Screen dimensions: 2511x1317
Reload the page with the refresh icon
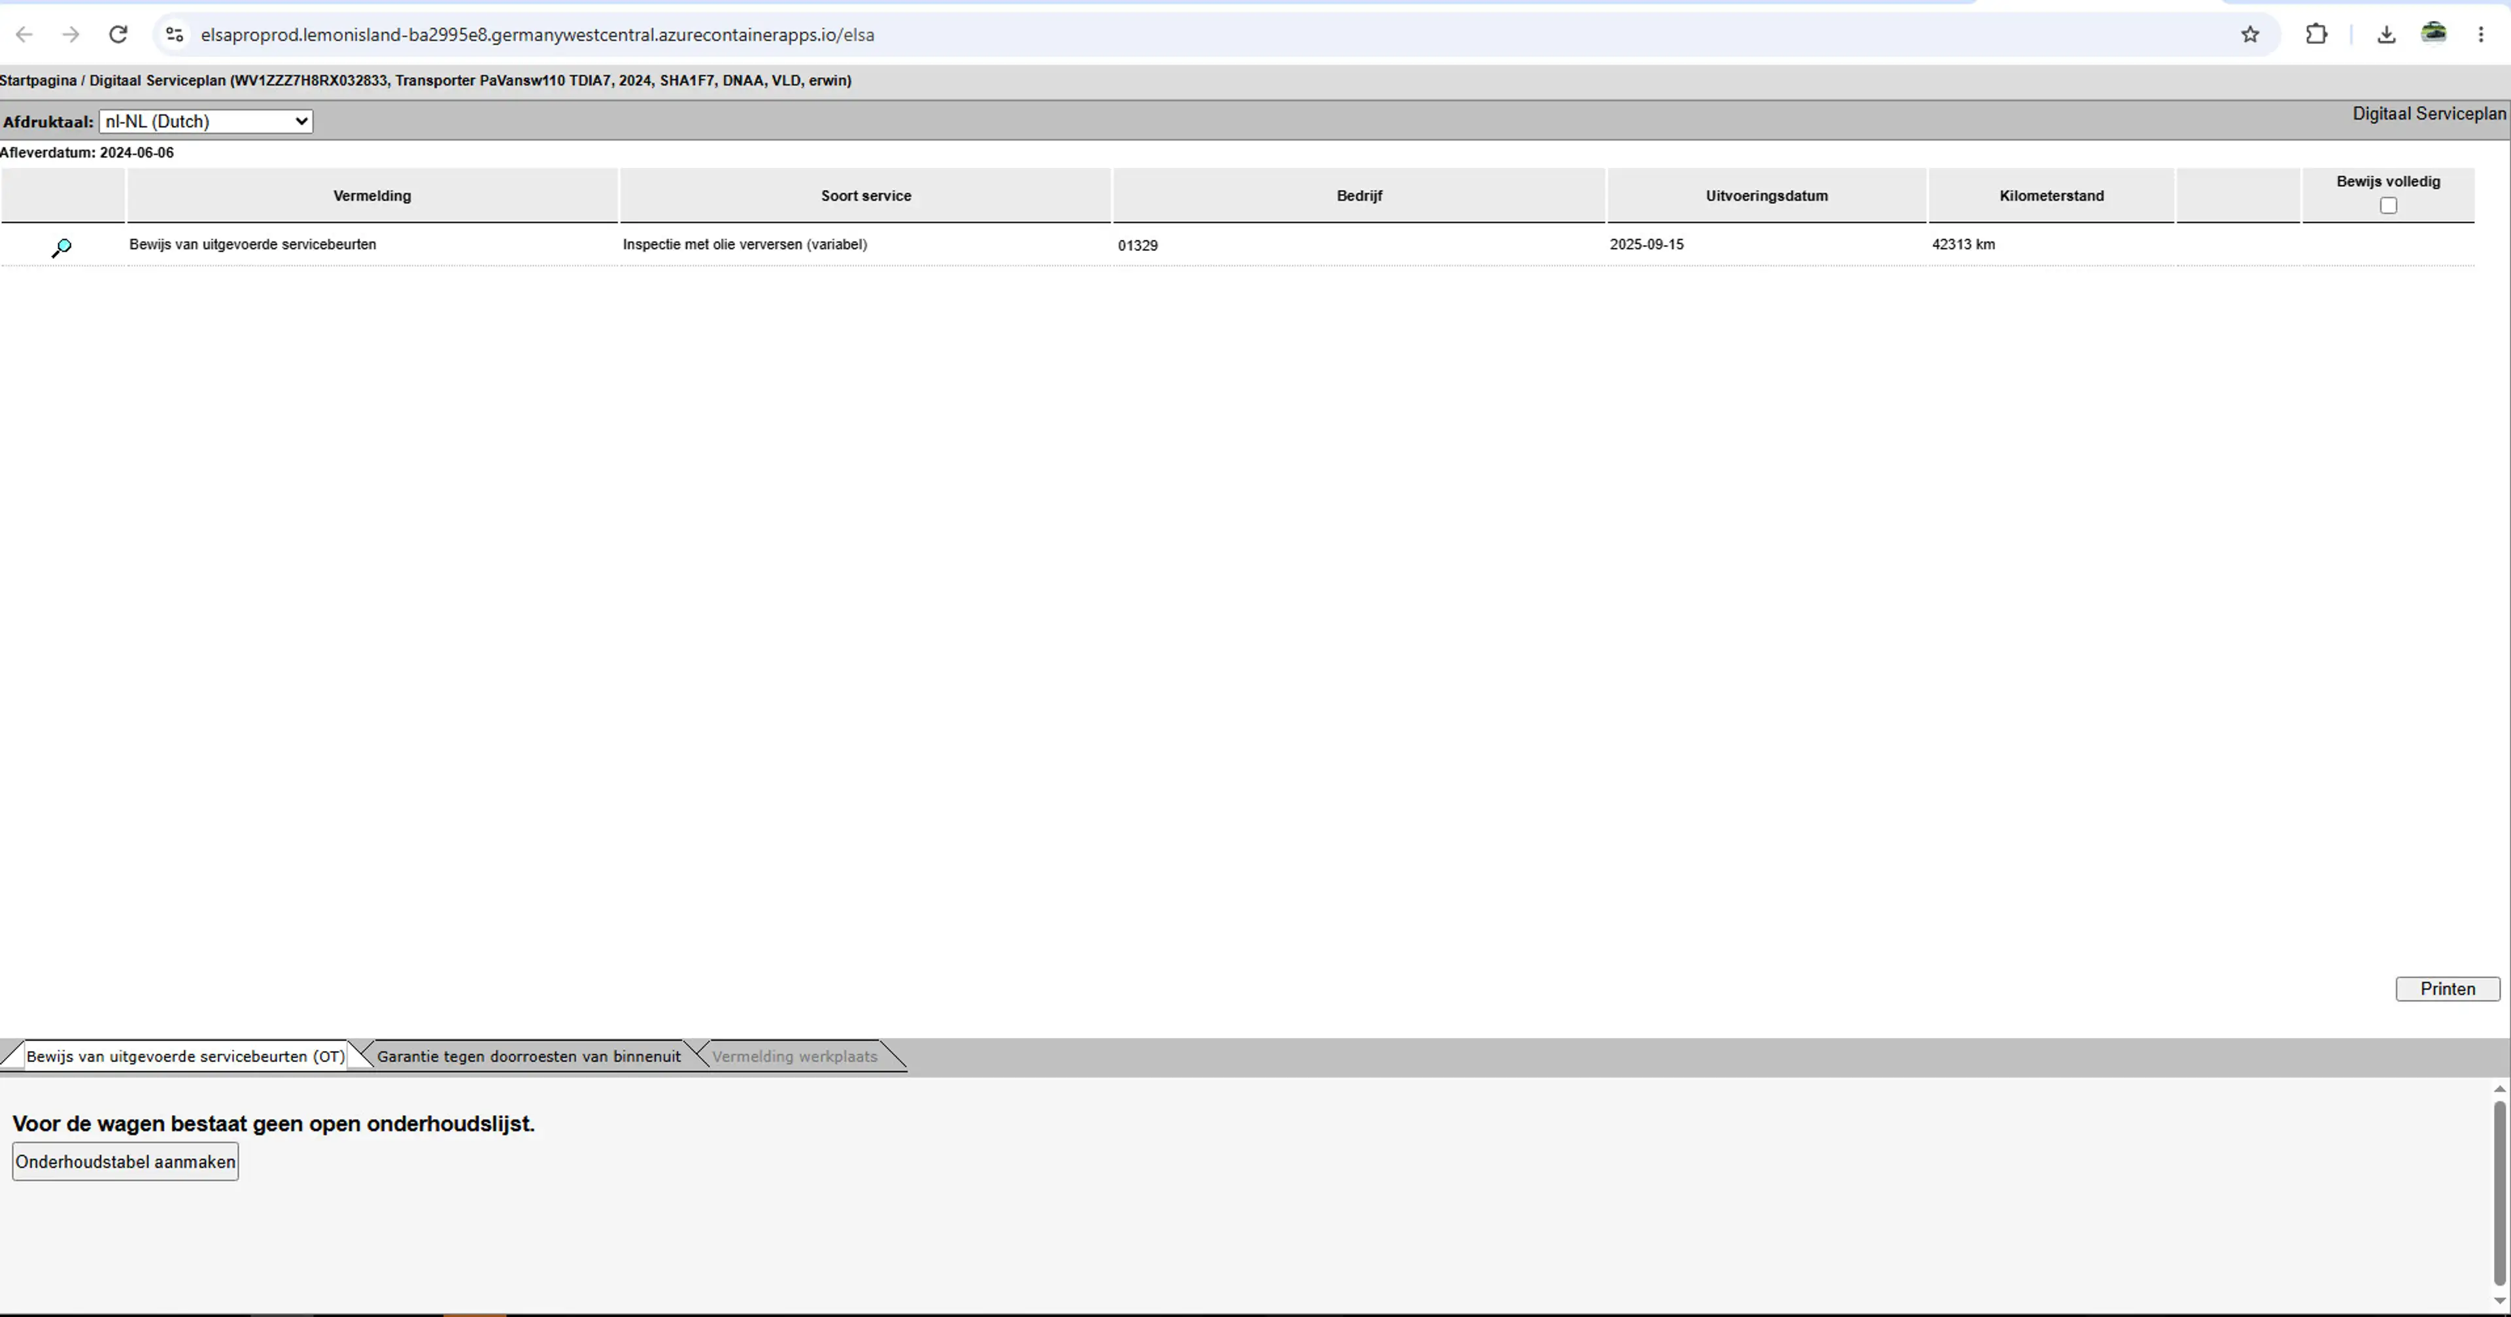click(118, 35)
